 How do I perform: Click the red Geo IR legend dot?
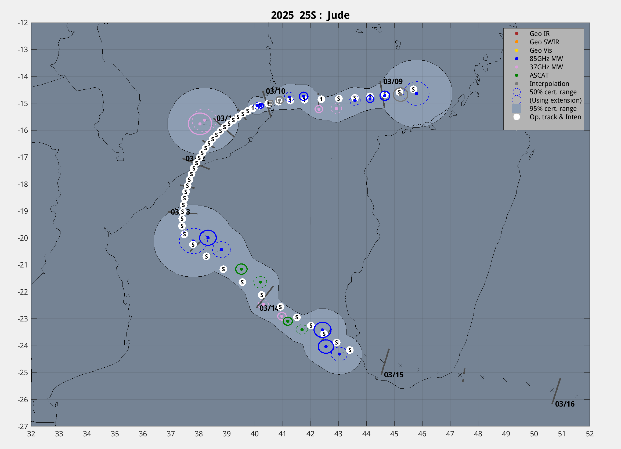[517, 33]
